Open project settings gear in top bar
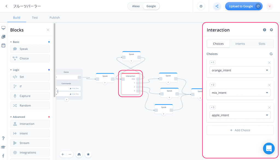The height and width of the screenshot is (160, 280). click(x=201, y=6)
